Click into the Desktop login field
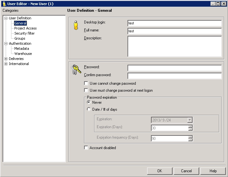228x177 pixels. click(x=175, y=23)
